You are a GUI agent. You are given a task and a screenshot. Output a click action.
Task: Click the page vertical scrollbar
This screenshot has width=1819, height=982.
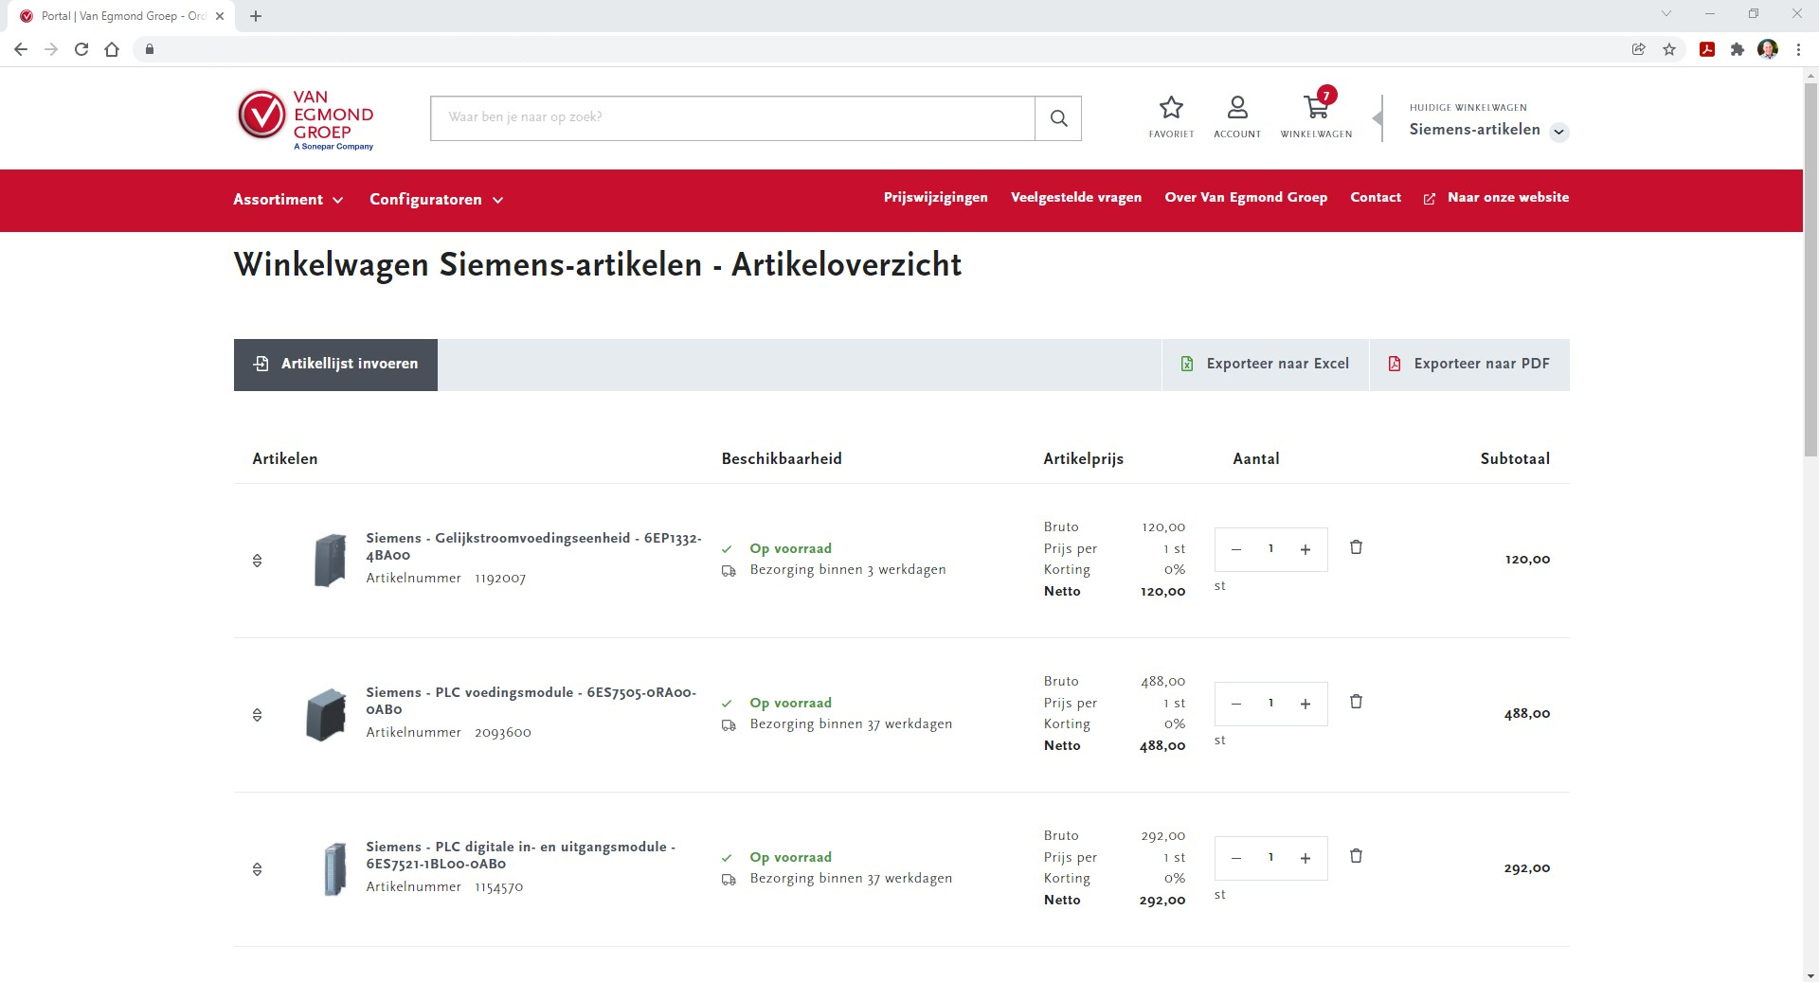coord(1810,270)
